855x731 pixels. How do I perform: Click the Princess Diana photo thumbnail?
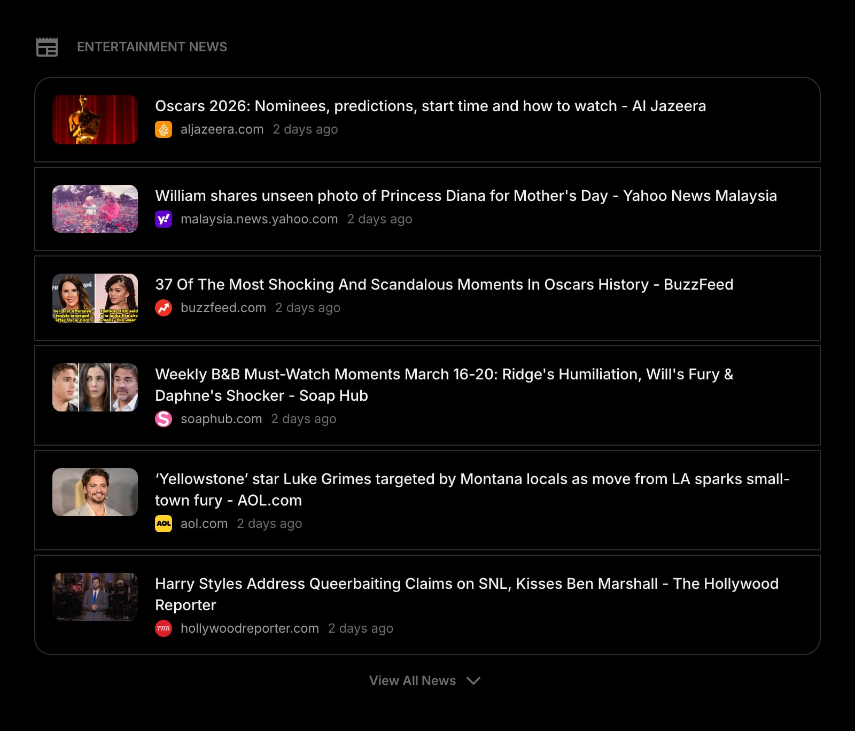(95, 209)
